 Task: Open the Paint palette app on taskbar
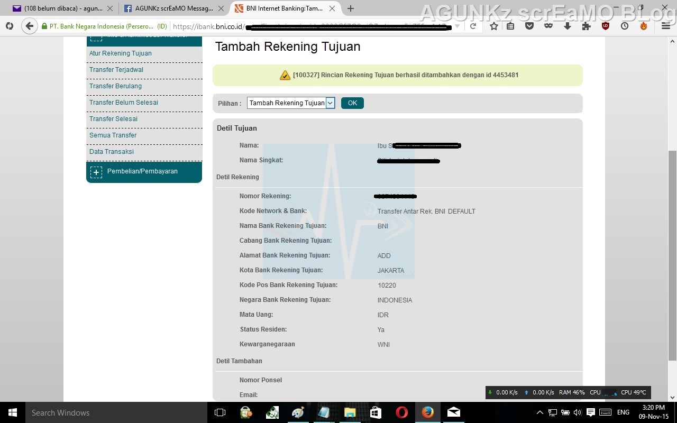298,412
